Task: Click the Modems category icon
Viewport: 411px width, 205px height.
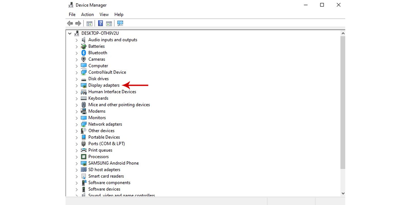Action: 83,111
